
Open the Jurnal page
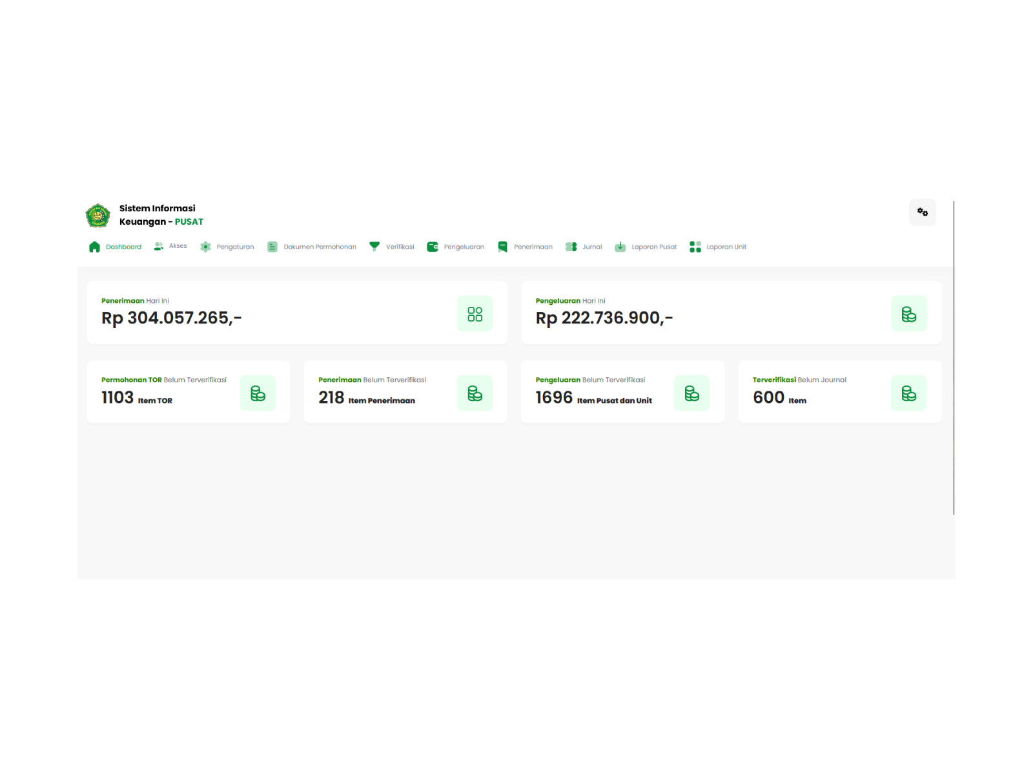point(584,247)
